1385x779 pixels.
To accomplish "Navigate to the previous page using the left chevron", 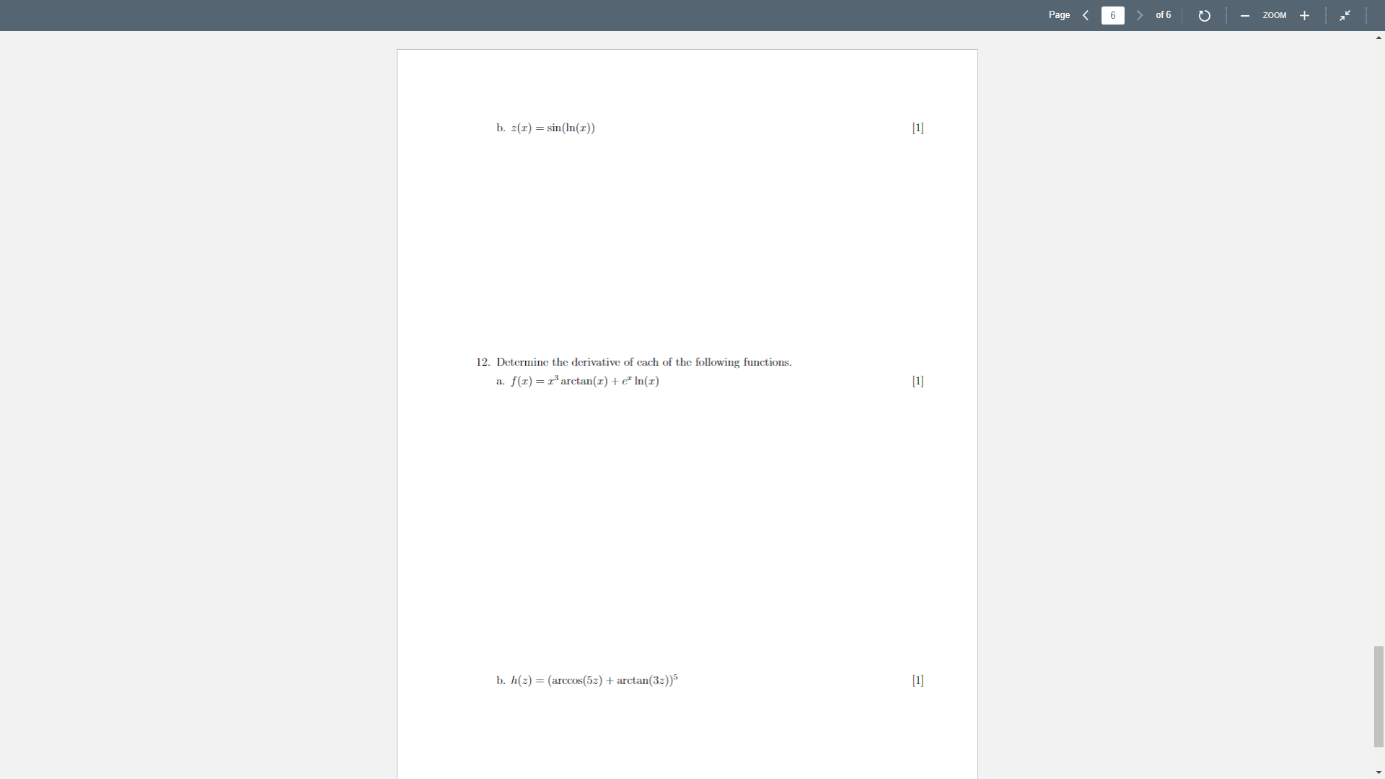I will (x=1086, y=15).
